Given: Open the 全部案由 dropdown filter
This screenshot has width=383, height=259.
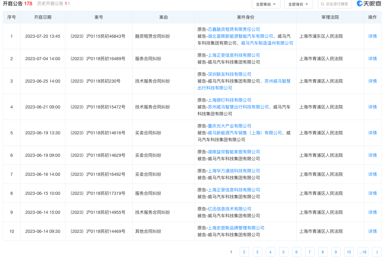Looking at the screenshot, I should tap(266, 4).
